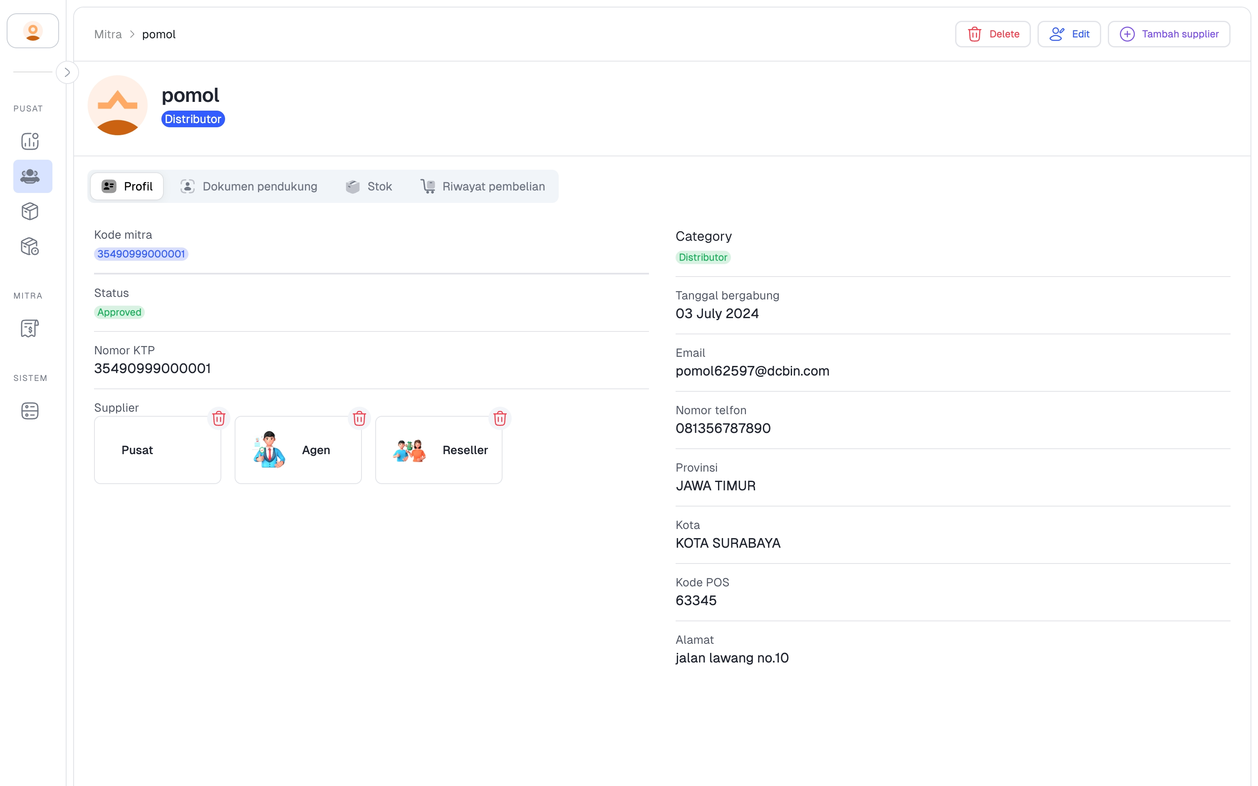1258x786 pixels.
Task: Click the Approved status badge
Action: (119, 312)
